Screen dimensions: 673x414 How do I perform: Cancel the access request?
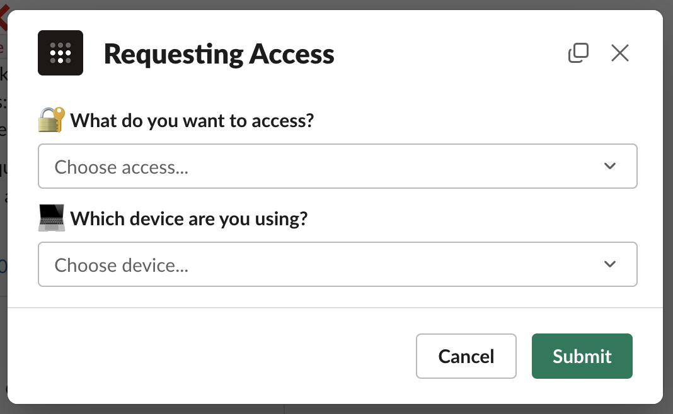pyautogui.click(x=466, y=356)
